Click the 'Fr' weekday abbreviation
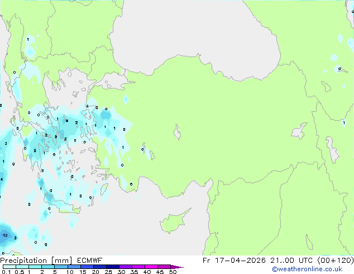 (x=207, y=261)
